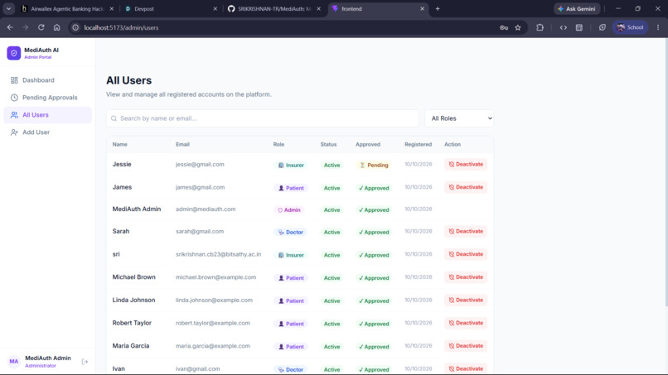Click the logout icon beside MediAuth Admin
Viewport: 668px width, 375px height.
(85, 362)
